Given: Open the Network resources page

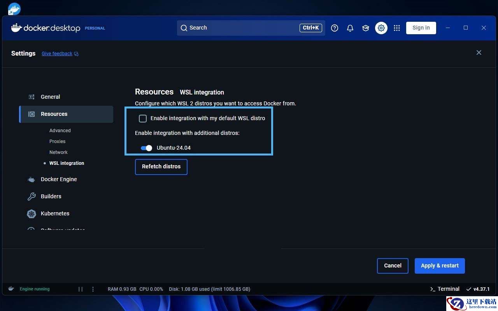Looking at the screenshot, I should click(58, 152).
